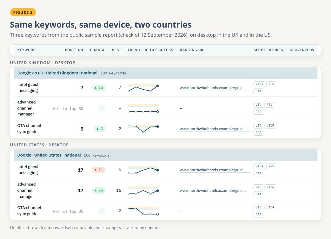Screen dimensions: 331x239
Task: Click the dash change badge in US OTA channel sync row
Action: click(102, 211)
